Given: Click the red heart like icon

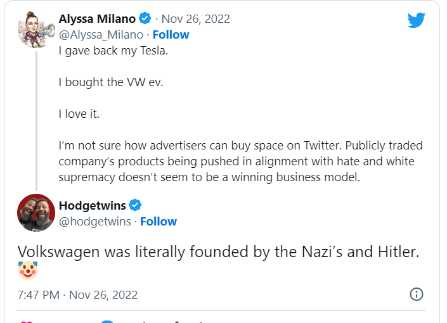Looking at the screenshot, I should (27, 320).
